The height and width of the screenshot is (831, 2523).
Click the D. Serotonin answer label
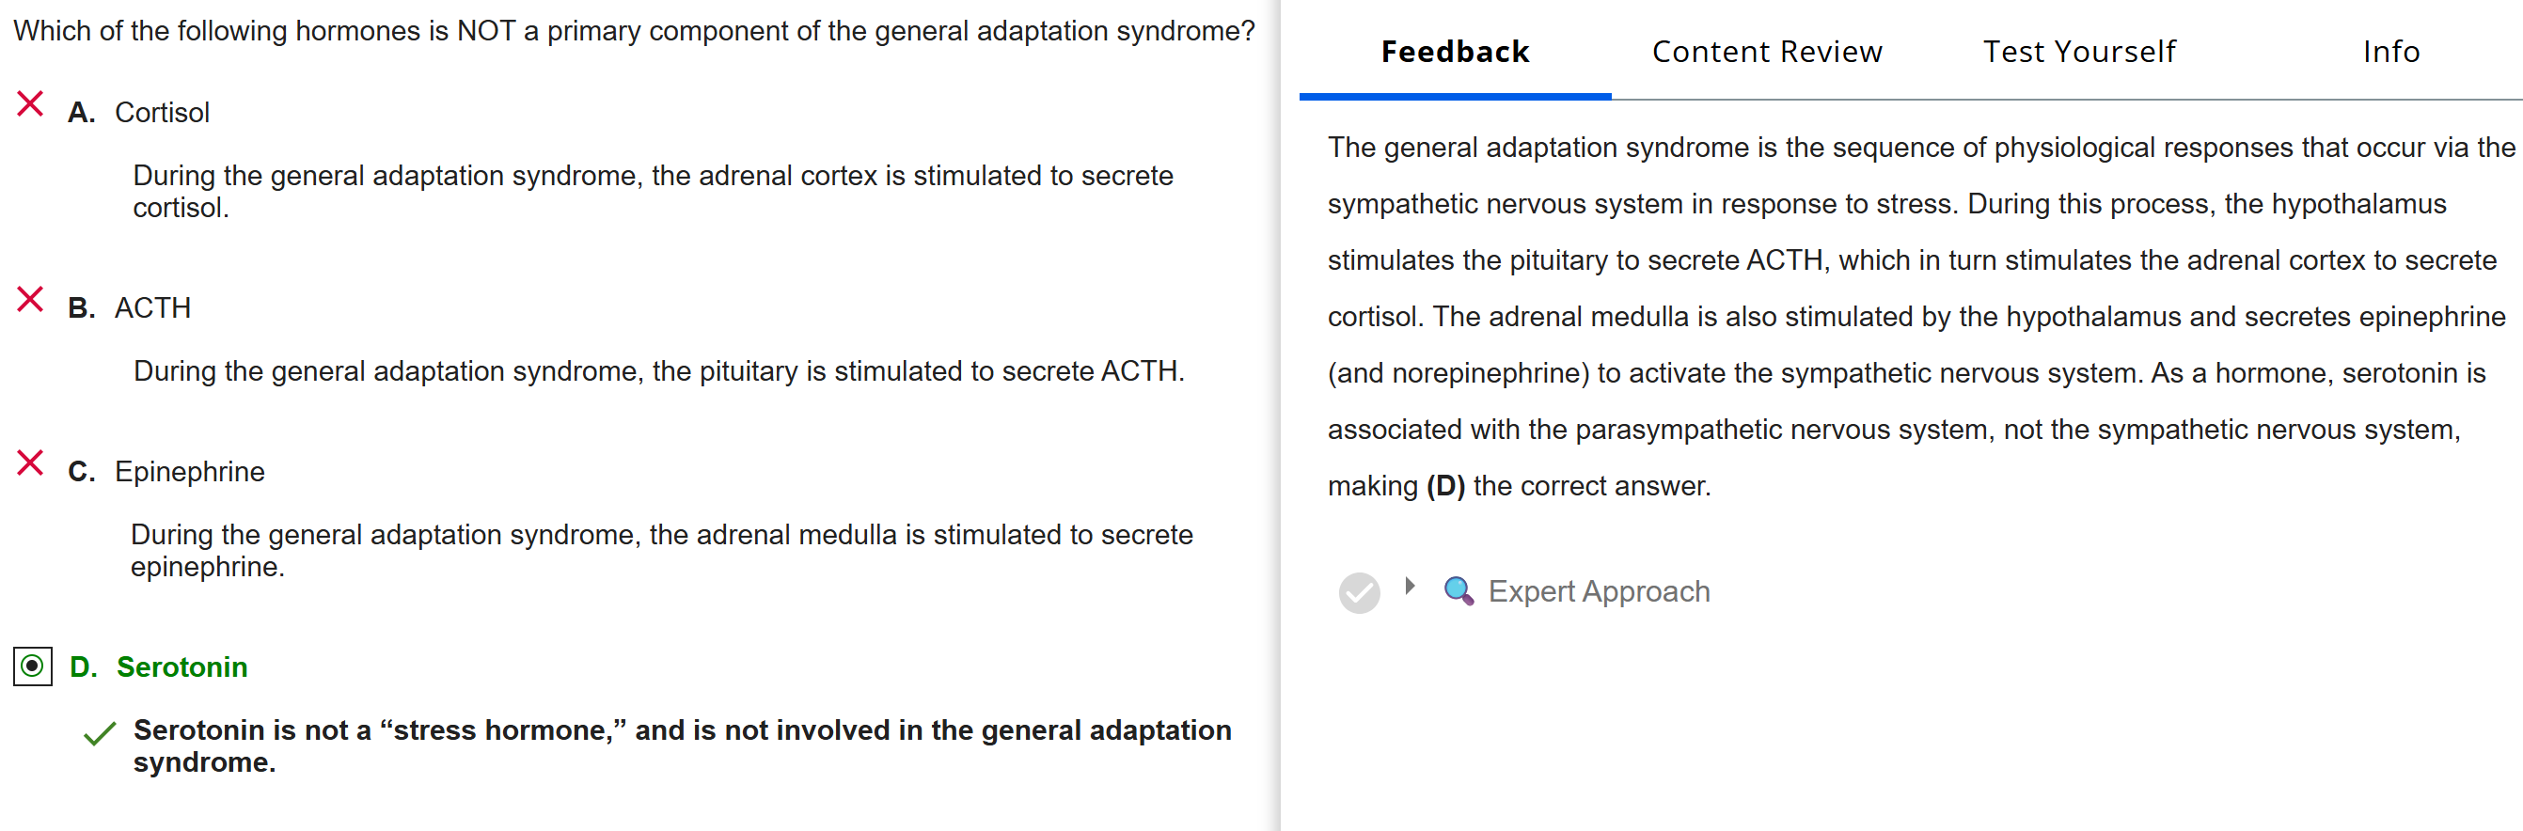(181, 667)
